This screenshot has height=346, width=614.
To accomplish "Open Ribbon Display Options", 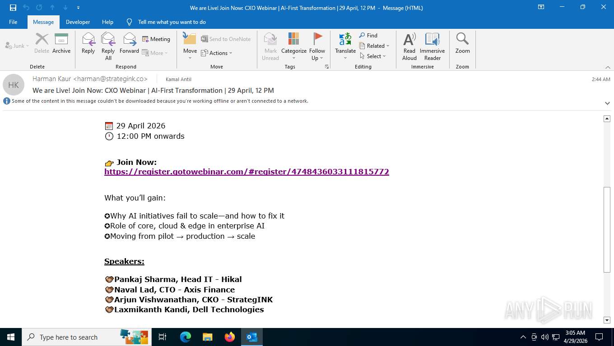I will pyautogui.click(x=541, y=7).
